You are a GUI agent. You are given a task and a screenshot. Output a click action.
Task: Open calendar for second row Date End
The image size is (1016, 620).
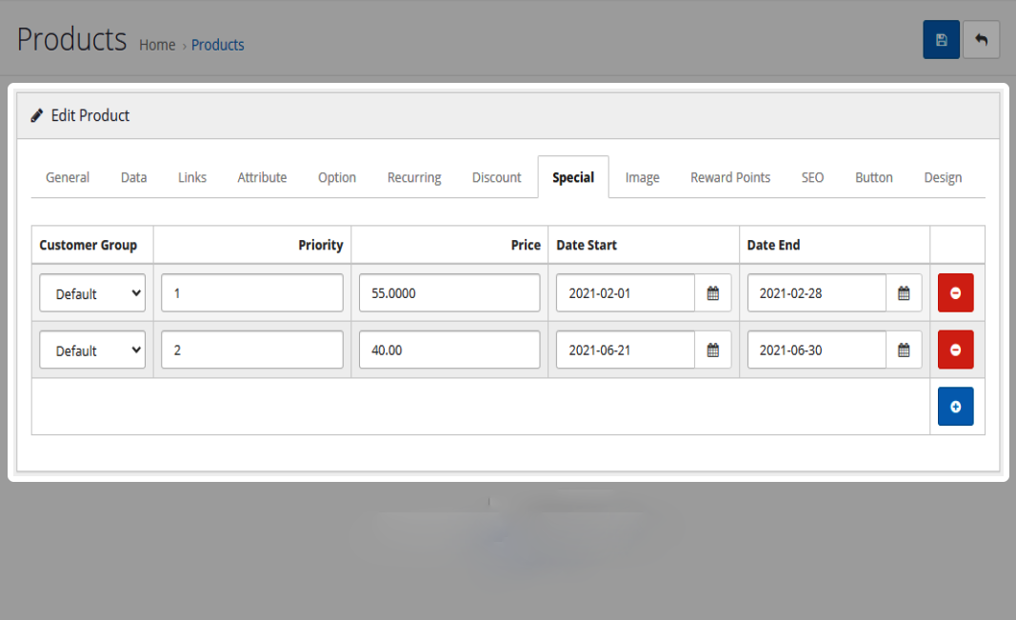tap(904, 350)
